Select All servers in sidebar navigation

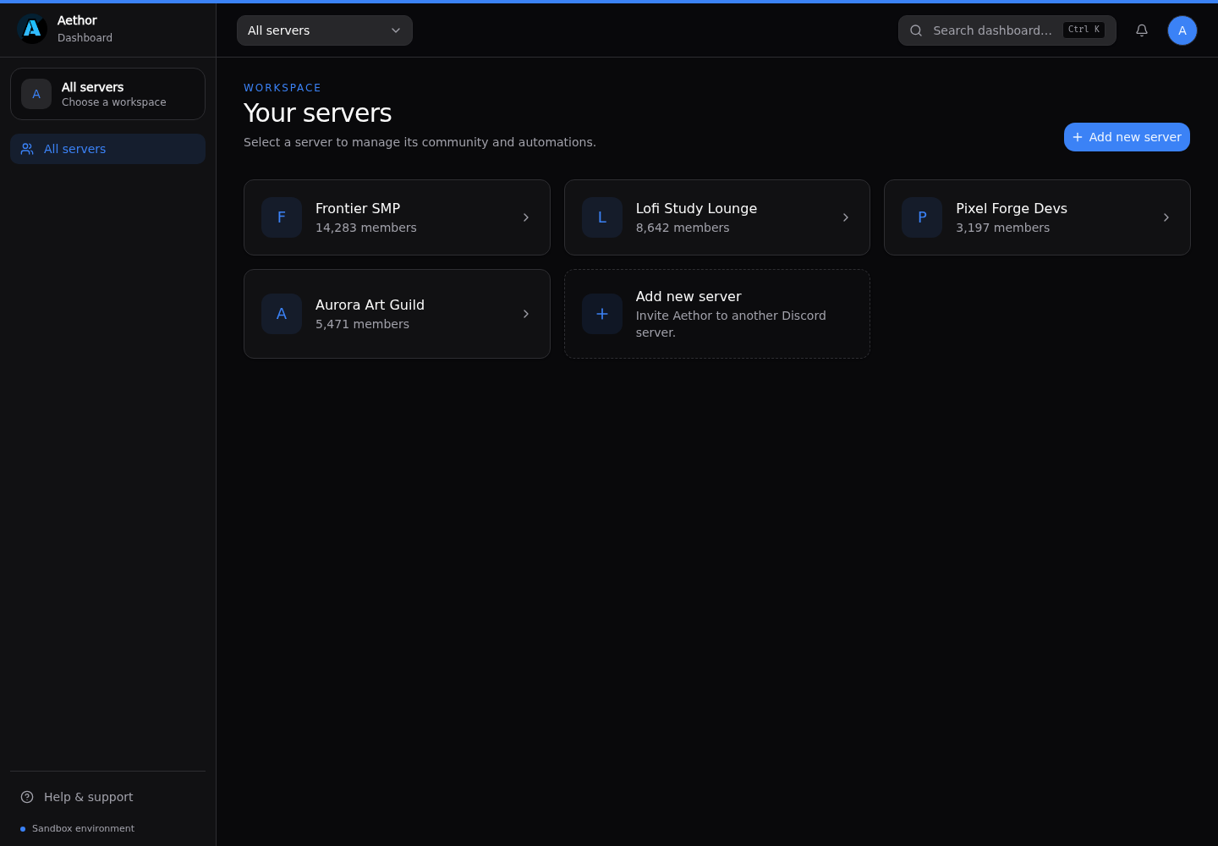107,149
